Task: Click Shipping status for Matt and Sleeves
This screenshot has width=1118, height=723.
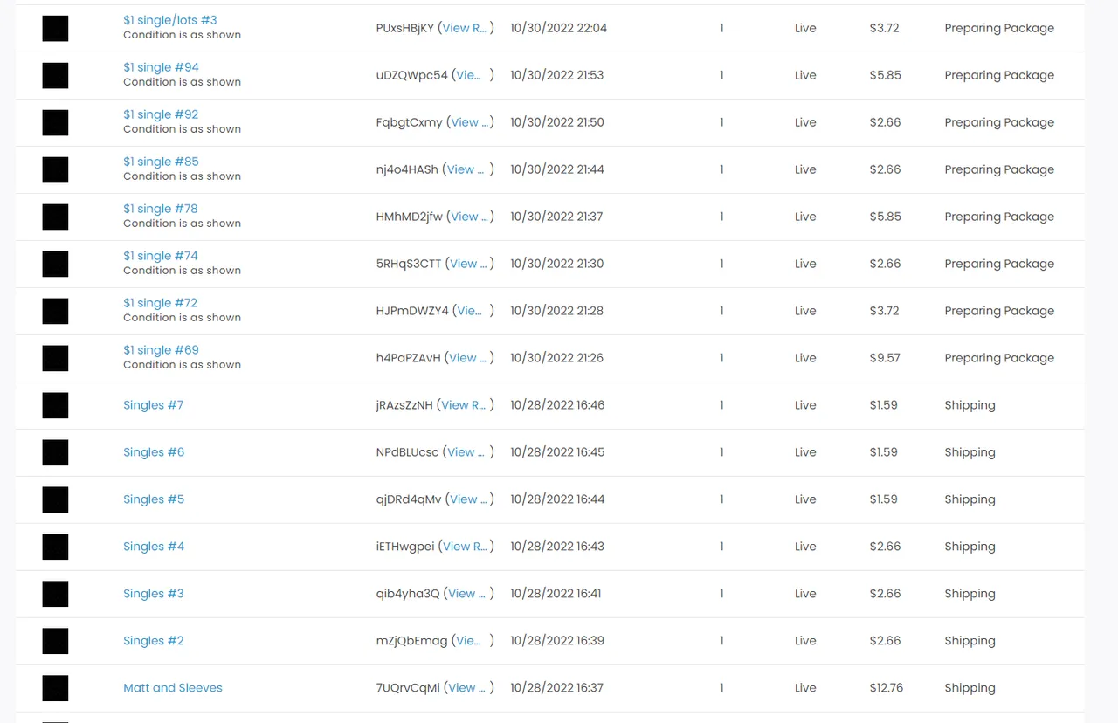Action: pyautogui.click(x=970, y=688)
